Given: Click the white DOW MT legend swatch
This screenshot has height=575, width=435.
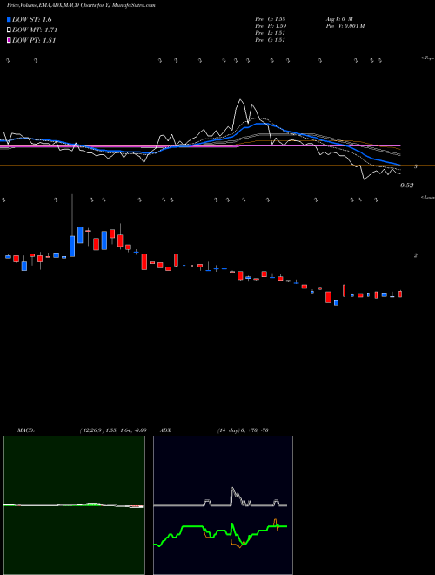Looking at the screenshot, I should [x=9, y=30].
